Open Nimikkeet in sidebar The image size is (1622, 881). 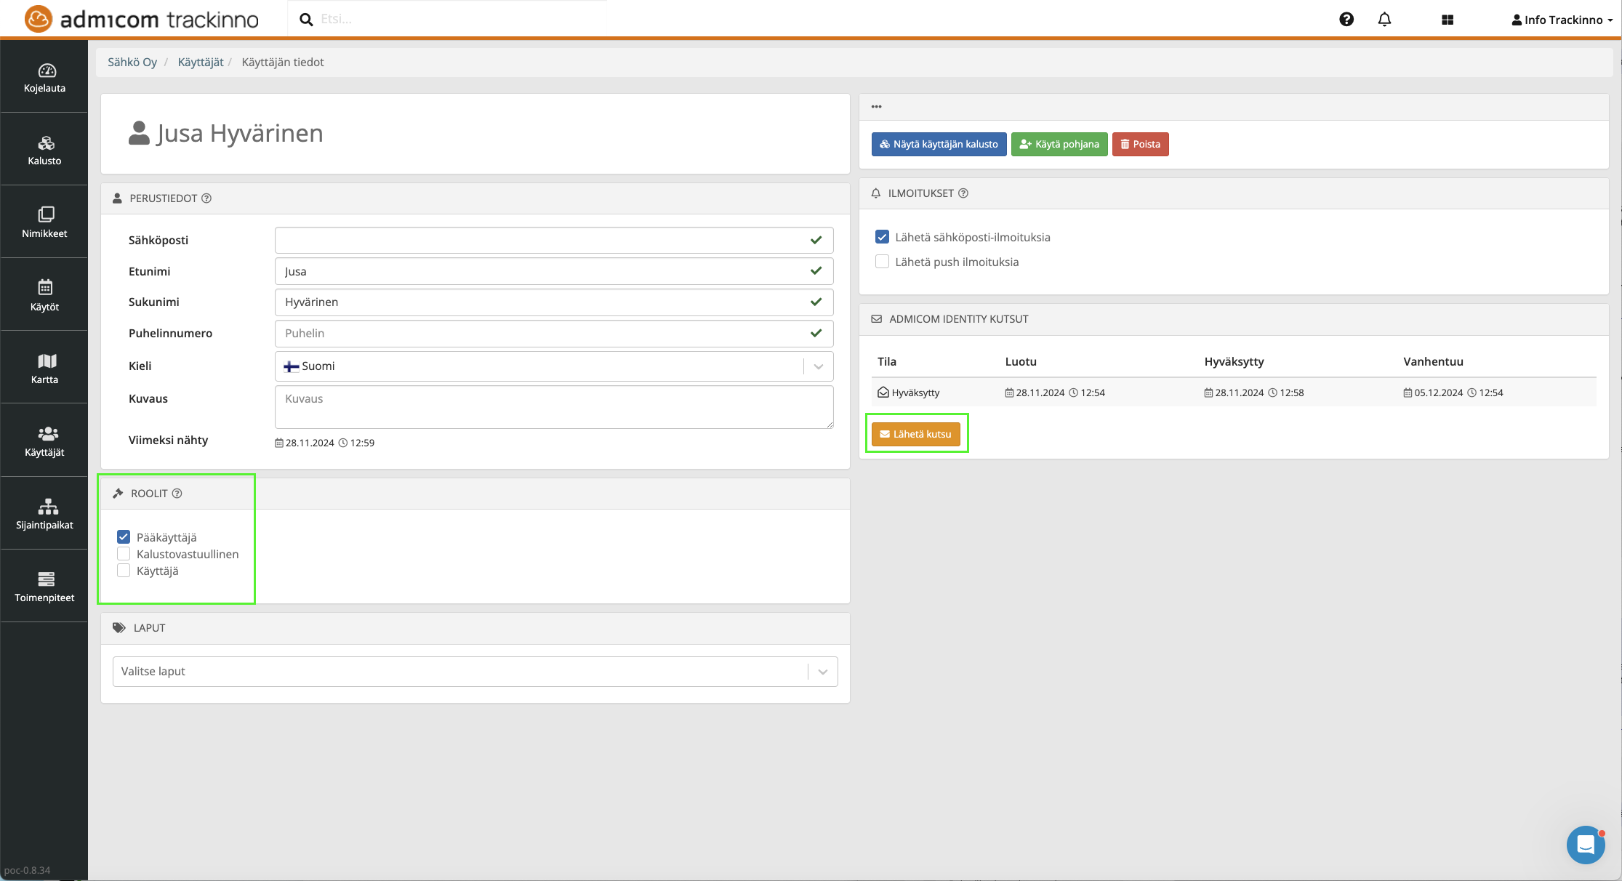pyautogui.click(x=44, y=223)
